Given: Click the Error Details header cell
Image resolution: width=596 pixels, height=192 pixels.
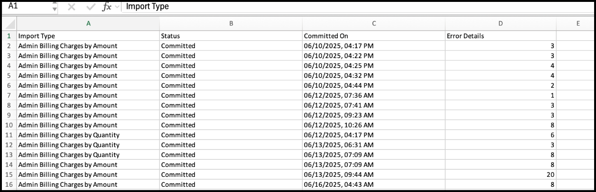Looking at the screenshot, I should tap(500, 36).
